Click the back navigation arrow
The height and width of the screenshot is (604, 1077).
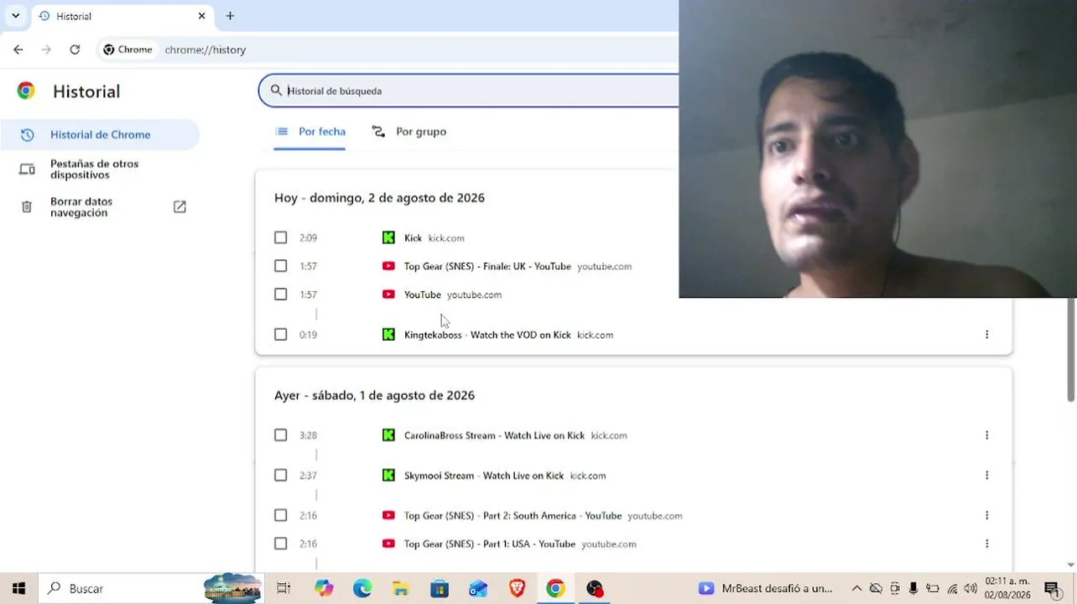click(18, 49)
